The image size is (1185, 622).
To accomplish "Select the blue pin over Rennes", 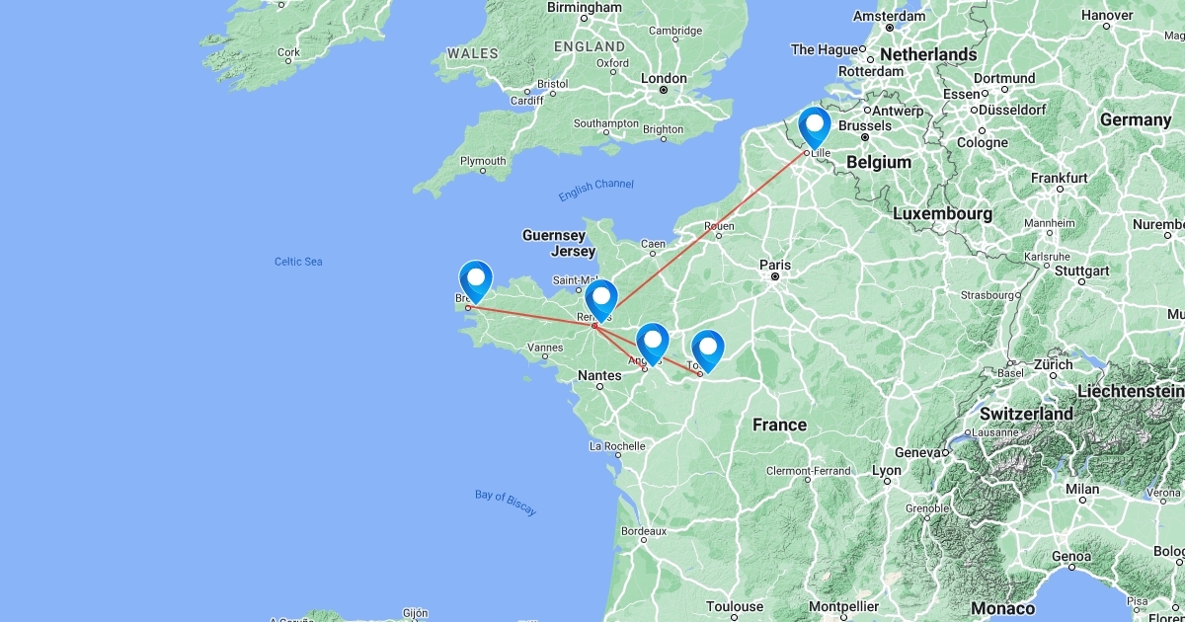I will coord(600,300).
